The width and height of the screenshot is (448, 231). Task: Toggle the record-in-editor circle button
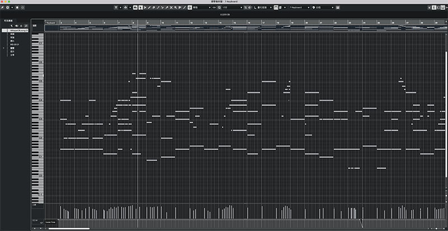(x=17, y=7)
